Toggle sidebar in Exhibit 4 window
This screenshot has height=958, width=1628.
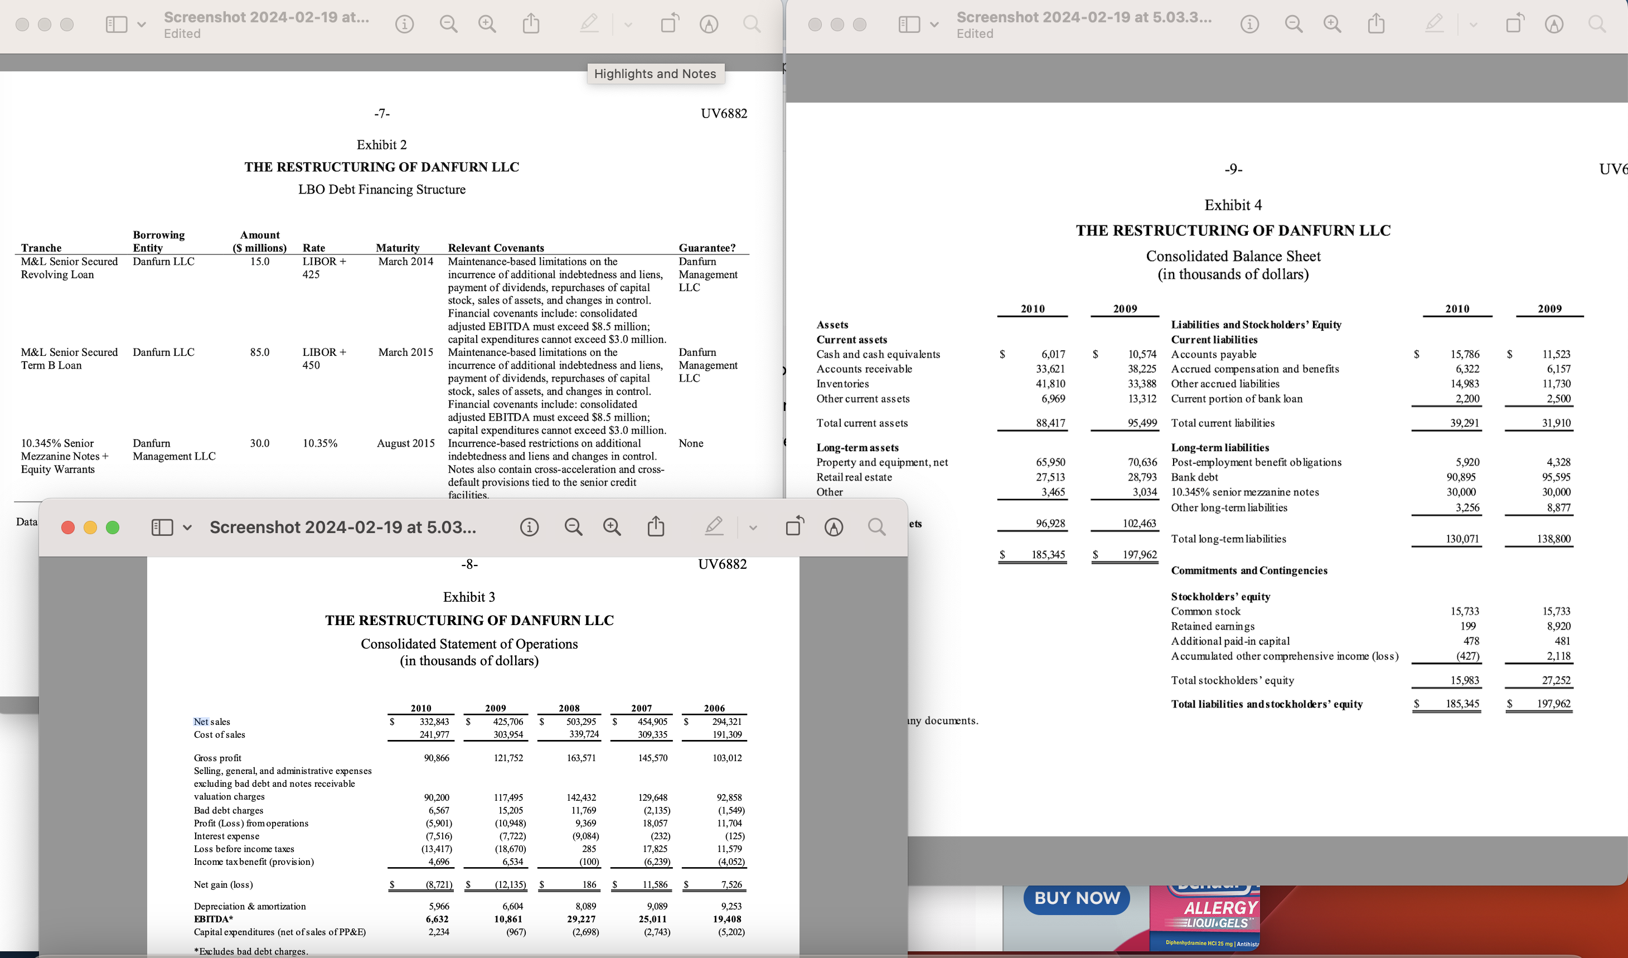[909, 25]
